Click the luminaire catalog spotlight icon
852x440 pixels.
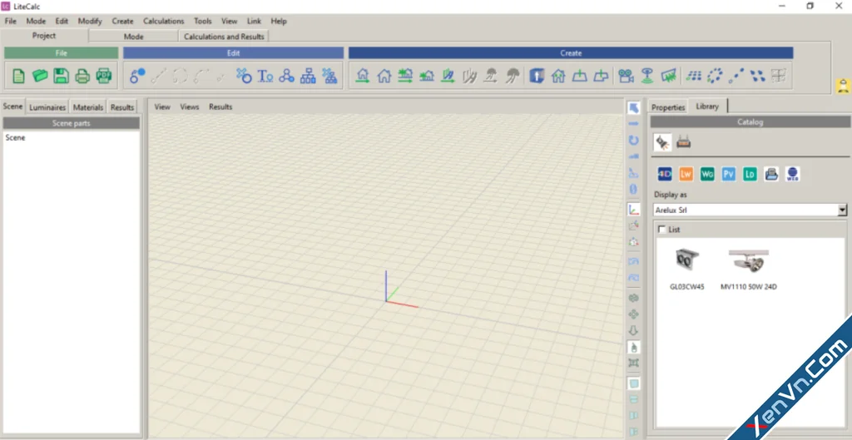coord(662,142)
